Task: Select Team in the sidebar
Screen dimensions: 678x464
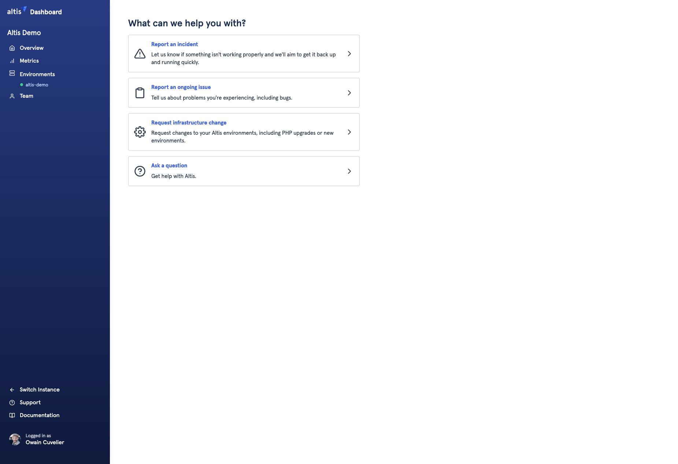Action: [26, 96]
